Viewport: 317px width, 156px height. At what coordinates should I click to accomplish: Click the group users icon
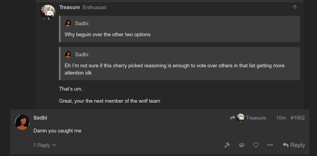pyautogui.click(x=242, y=145)
